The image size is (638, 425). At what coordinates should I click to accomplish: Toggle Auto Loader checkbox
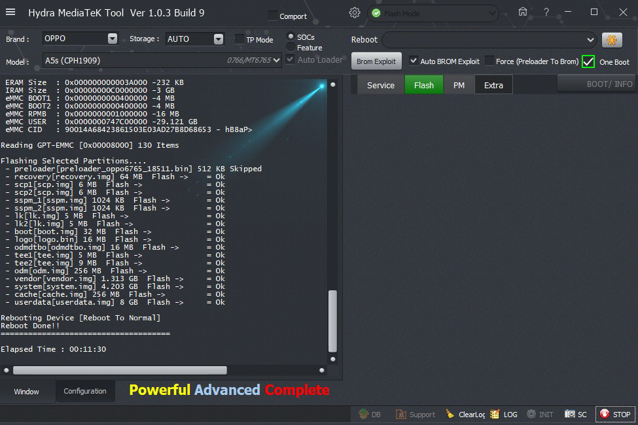pos(290,59)
